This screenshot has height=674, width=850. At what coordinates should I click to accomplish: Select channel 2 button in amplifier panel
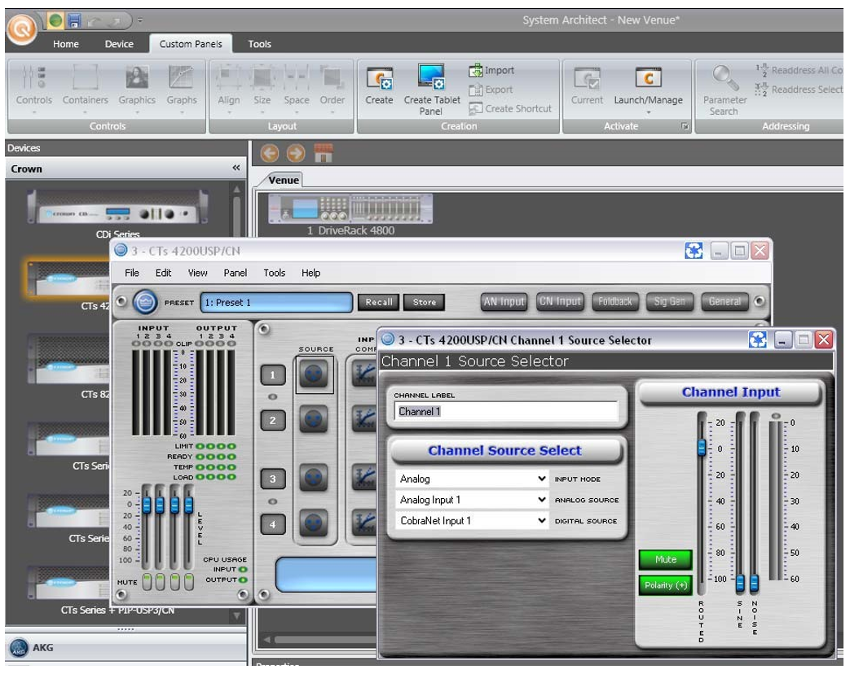273,421
